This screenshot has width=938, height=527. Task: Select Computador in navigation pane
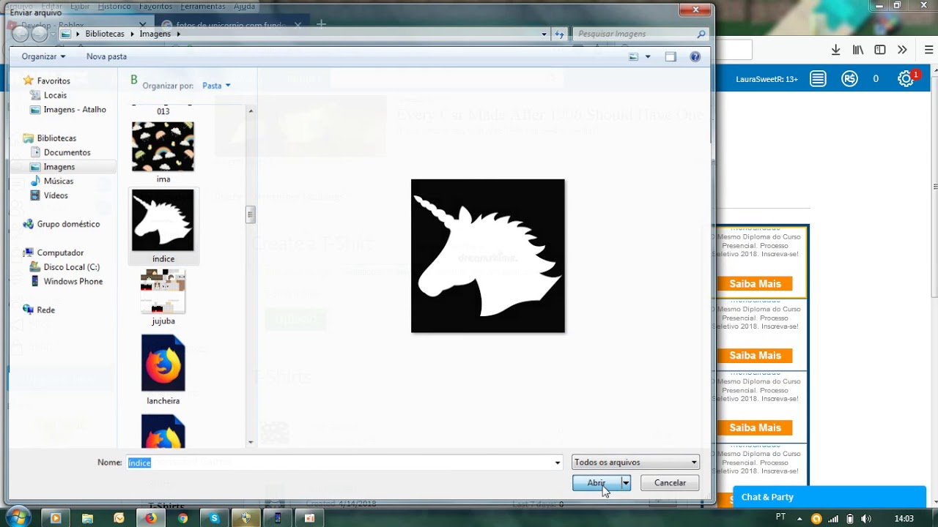tap(60, 253)
